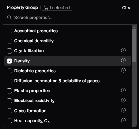Screen dimensions: 139x129
Task: Check the Glass formation option
Action: pyautogui.click(x=9, y=111)
